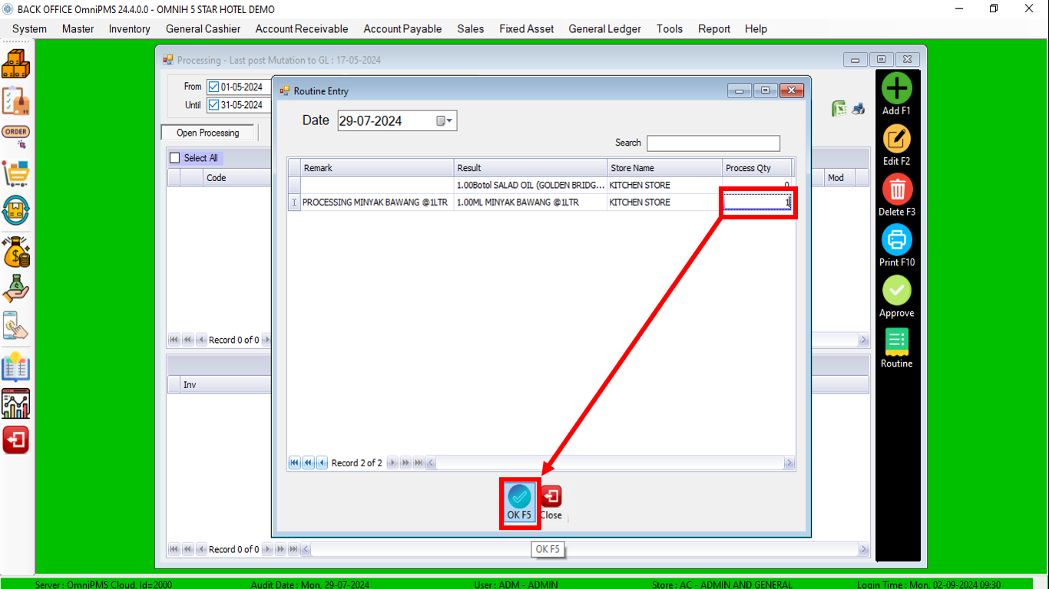Open the shopping cart sidebar icon

click(15, 174)
